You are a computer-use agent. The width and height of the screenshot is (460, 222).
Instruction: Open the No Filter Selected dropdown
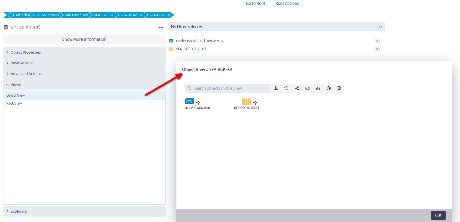click(x=276, y=27)
